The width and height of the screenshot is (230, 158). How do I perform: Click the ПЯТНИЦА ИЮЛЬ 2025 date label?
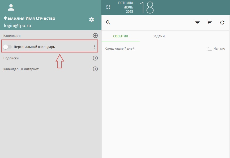[126, 7]
